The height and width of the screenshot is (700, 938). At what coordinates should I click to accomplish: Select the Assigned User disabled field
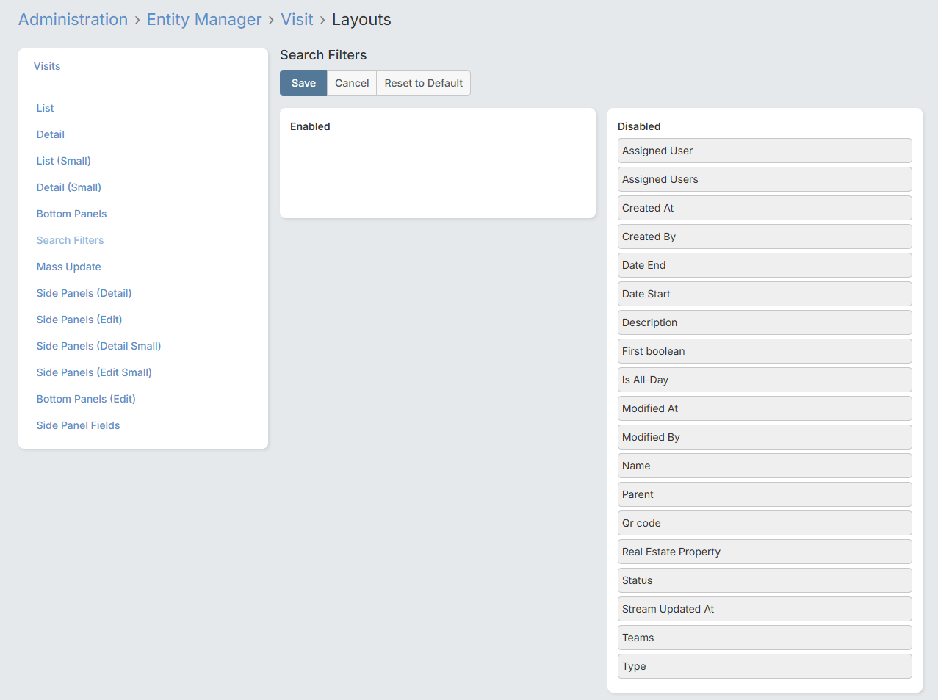(764, 151)
